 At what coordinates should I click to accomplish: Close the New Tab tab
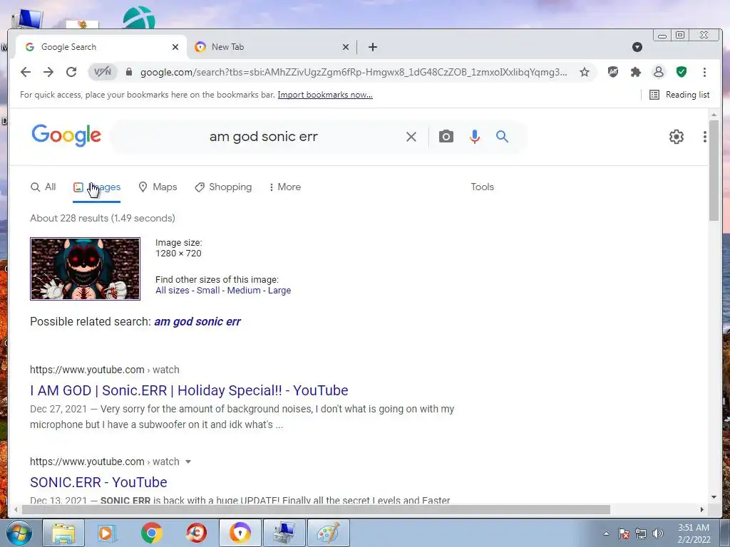[x=346, y=47]
